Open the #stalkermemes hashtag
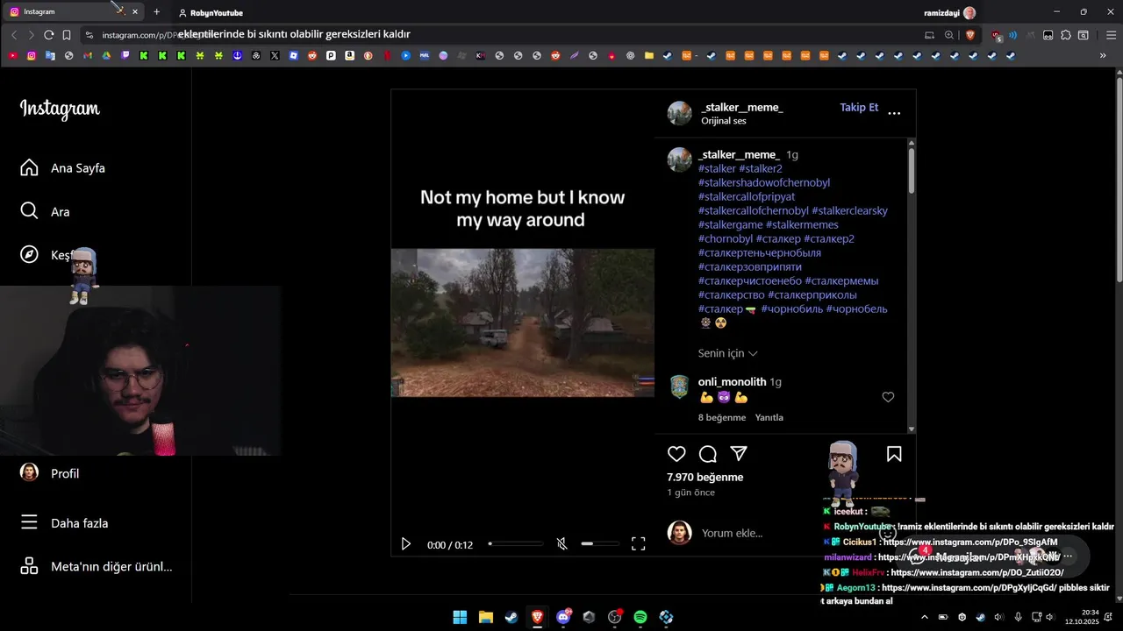 tap(802, 224)
